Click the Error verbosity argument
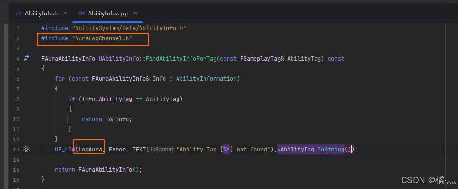Image resolution: width=458 pixels, height=189 pixels. (117, 150)
